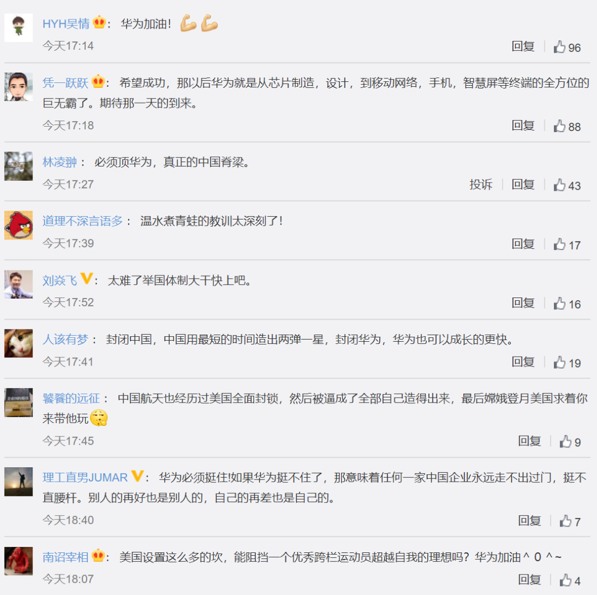This screenshot has height=595, width=597.
Task: Open the 投诉 link on 林凌翀's comment
Action: point(481,184)
